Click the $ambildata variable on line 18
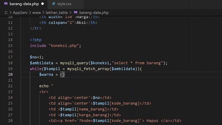222x125 pixels. click(x=42, y=63)
